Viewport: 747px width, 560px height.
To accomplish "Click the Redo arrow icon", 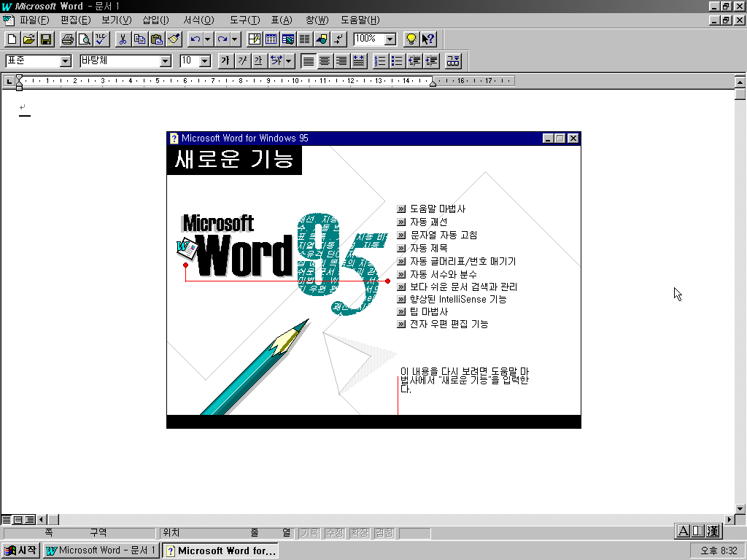I will (x=222, y=39).
